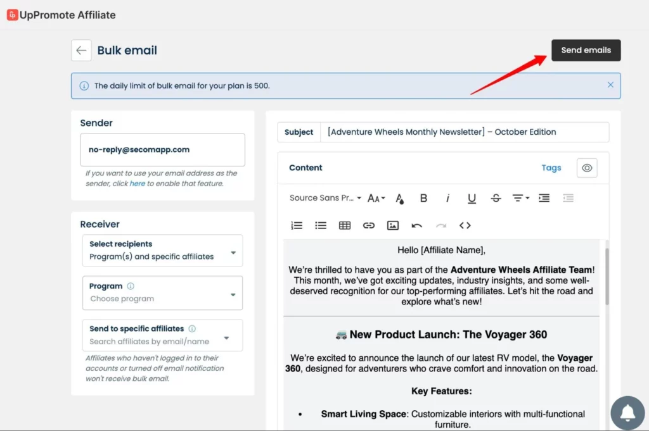The image size is (649, 431).
Task: Click the underline formatting icon
Action: (472, 198)
